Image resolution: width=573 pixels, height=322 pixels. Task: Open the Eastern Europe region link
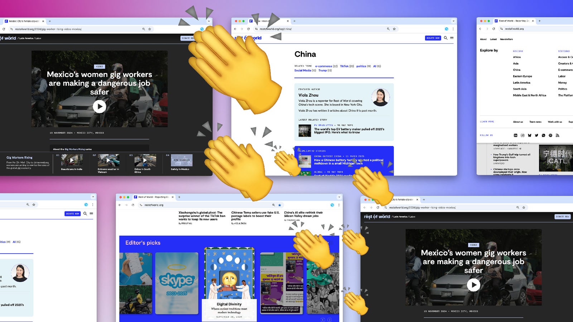pyautogui.click(x=522, y=76)
